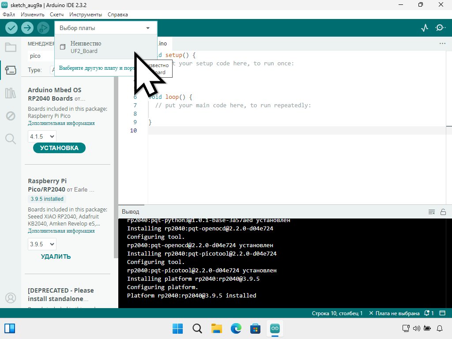The height and width of the screenshot is (339, 452).
Task: Click the Вывод panel header
Action: point(130,211)
